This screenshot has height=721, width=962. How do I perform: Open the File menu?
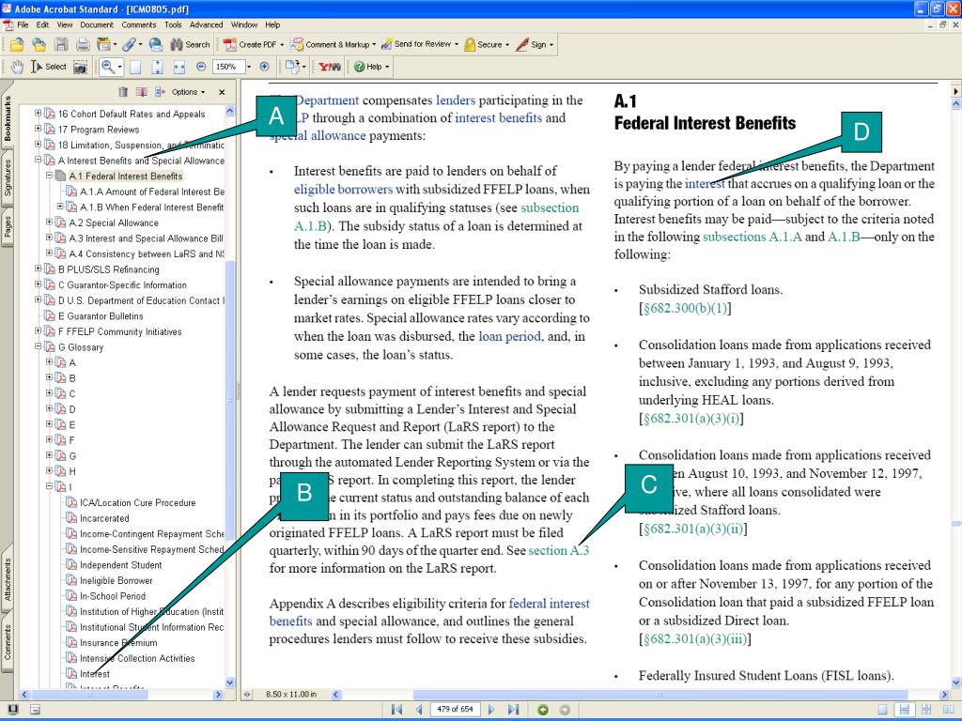[x=23, y=25]
